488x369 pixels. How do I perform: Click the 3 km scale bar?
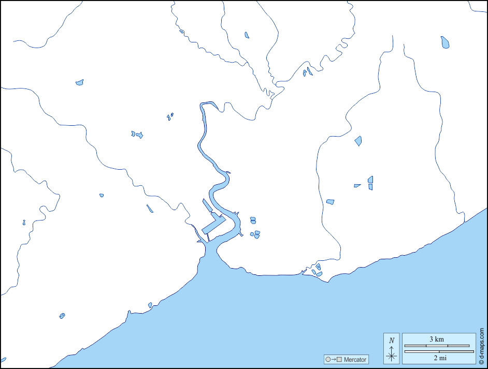[x=437, y=346]
